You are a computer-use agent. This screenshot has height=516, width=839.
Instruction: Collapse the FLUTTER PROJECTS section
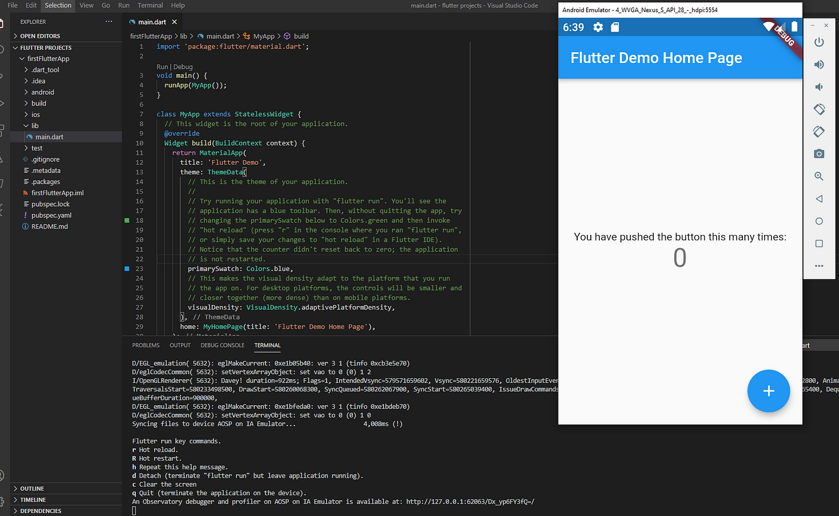(x=66, y=47)
